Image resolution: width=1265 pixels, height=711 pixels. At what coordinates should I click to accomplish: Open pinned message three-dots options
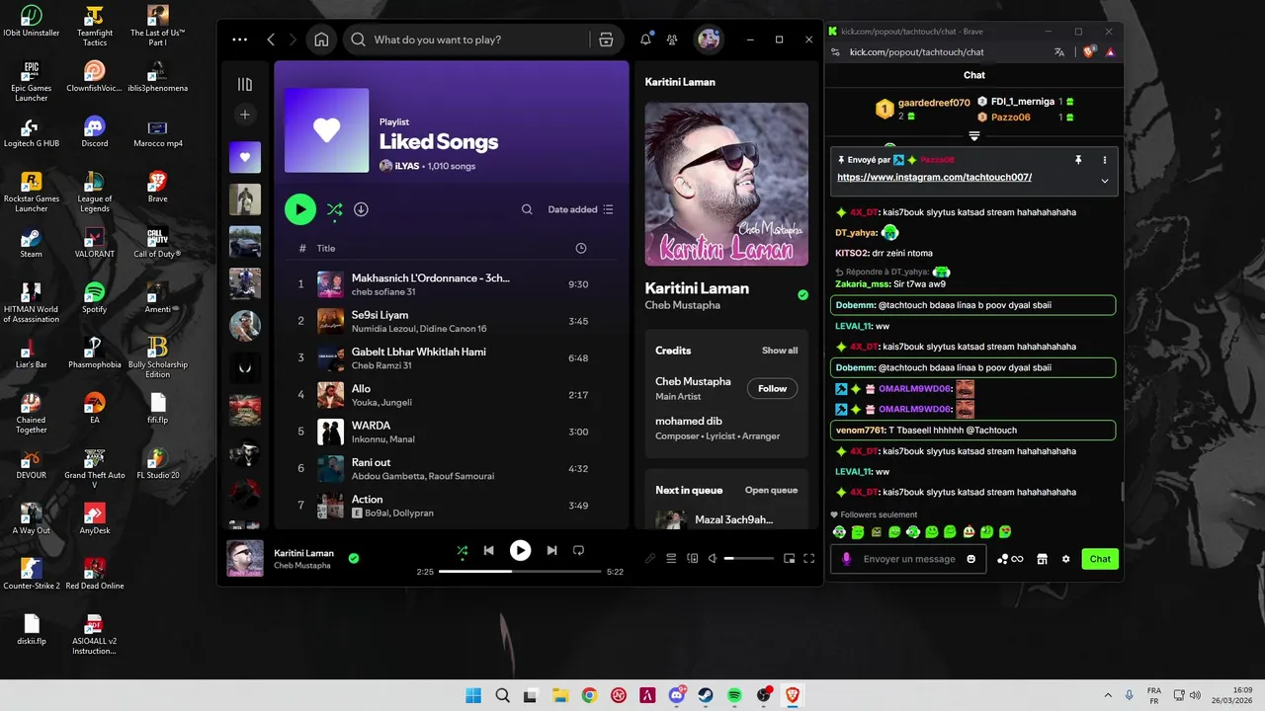pos(1104,160)
